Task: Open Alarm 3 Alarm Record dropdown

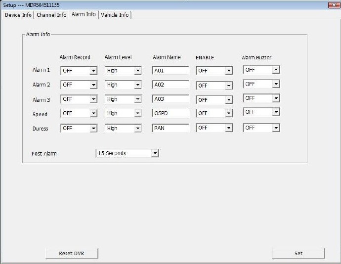Action: [x=79, y=99]
